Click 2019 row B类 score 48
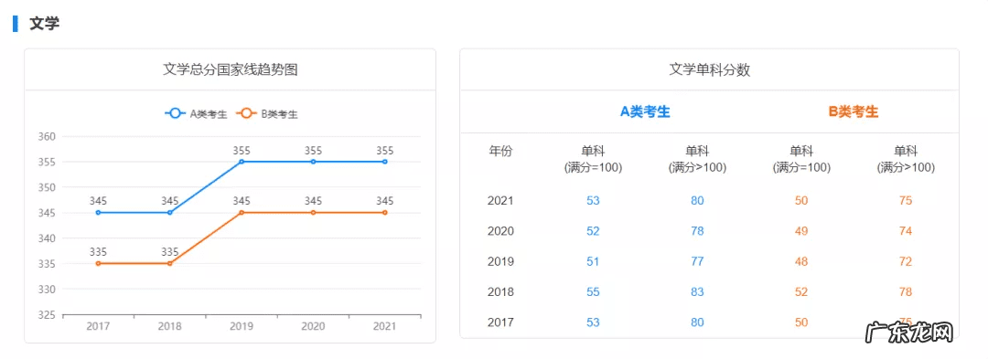The width and height of the screenshot is (988, 359). (x=801, y=261)
